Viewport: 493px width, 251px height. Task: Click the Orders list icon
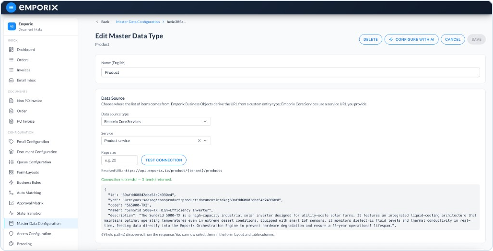pos(11,60)
